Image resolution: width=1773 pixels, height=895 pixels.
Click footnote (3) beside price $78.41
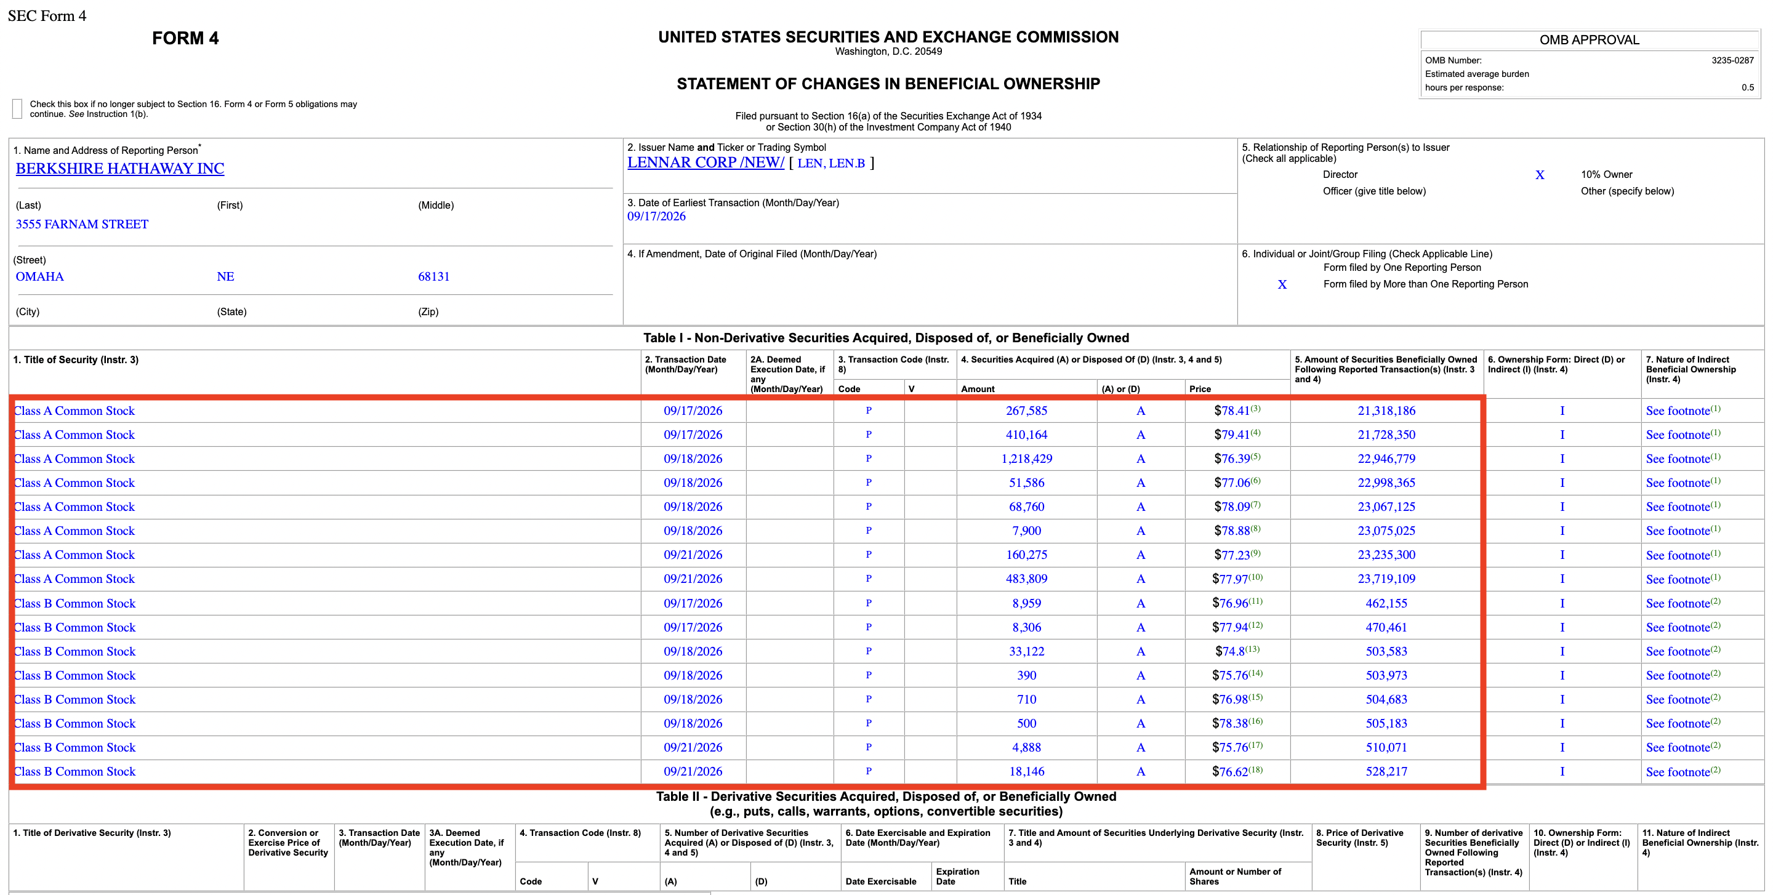click(1255, 408)
